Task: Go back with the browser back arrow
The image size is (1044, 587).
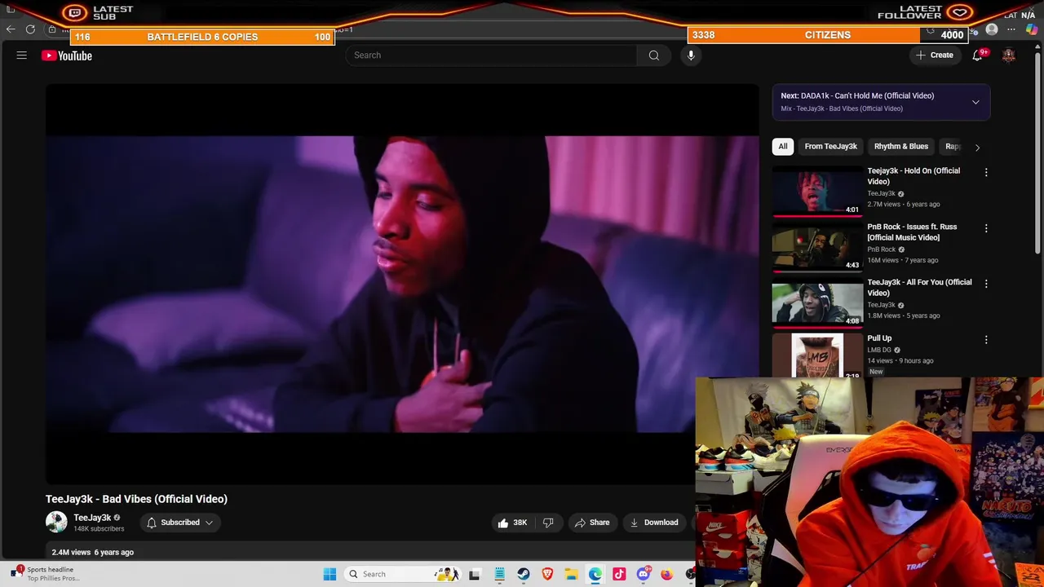Action: click(x=11, y=29)
